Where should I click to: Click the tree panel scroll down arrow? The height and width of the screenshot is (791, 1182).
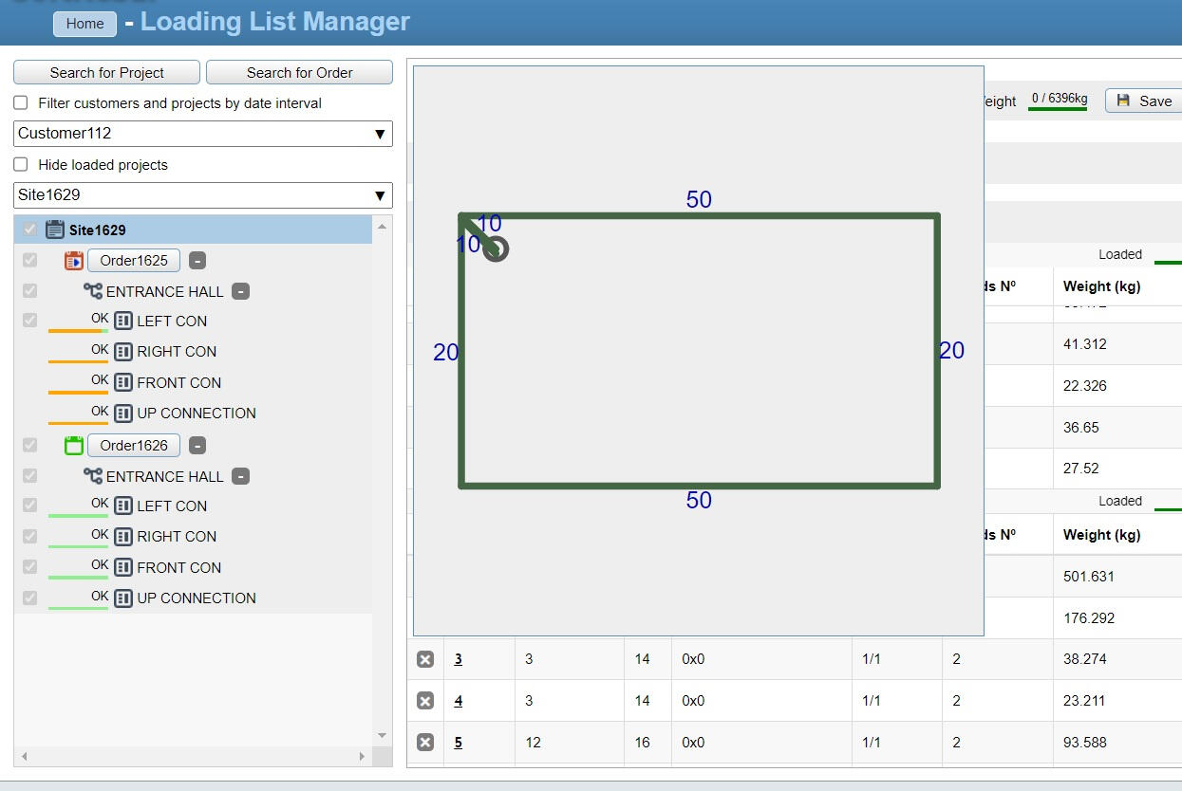click(383, 736)
